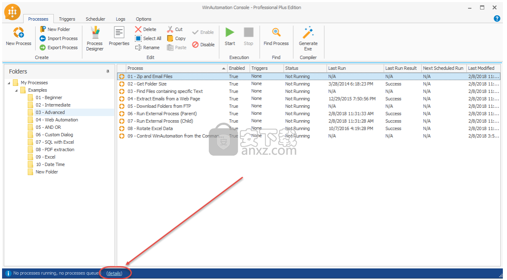Image resolution: width=507 pixels, height=280 pixels.
Task: Sort by the Enabled column header
Action: [x=239, y=68]
